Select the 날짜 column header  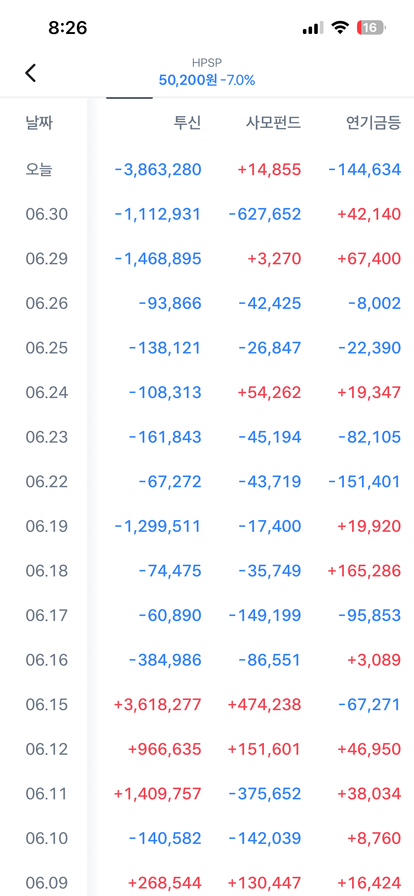click(x=39, y=123)
